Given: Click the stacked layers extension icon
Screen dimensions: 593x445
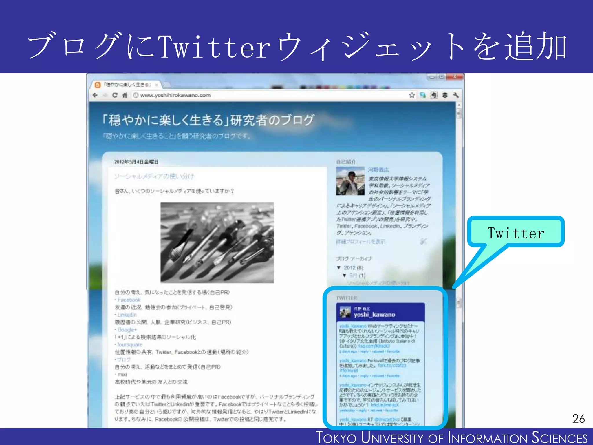Looking at the screenshot, I should click(x=445, y=95).
